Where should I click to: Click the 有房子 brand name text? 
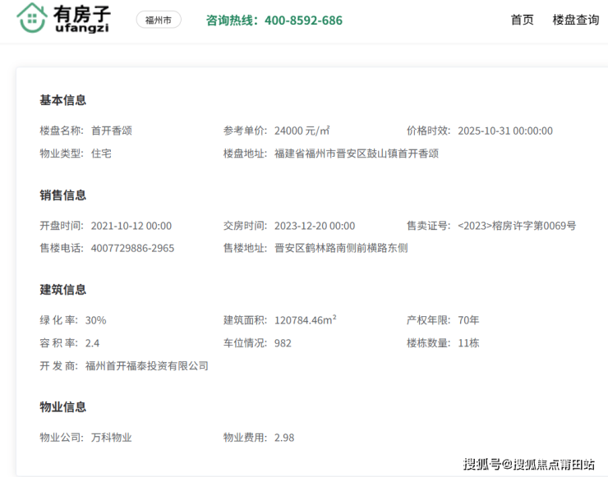click(x=81, y=14)
